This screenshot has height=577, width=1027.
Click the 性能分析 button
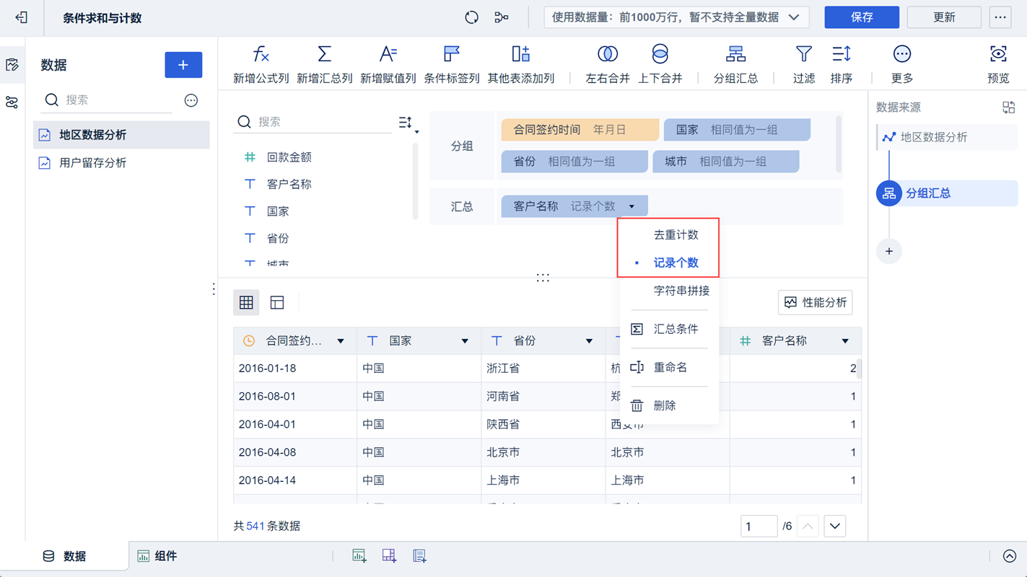tap(816, 303)
